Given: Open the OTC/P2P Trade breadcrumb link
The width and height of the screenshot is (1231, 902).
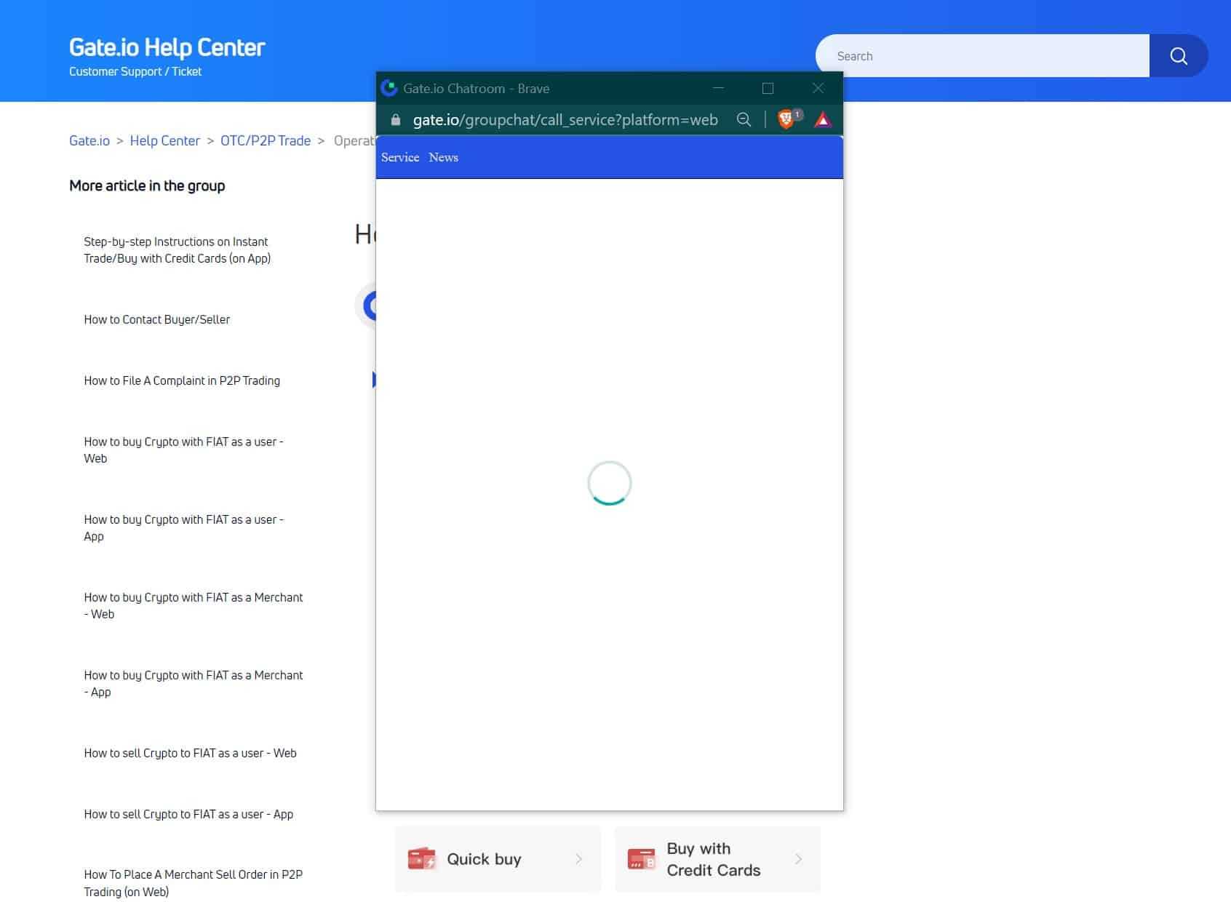Looking at the screenshot, I should coord(266,140).
